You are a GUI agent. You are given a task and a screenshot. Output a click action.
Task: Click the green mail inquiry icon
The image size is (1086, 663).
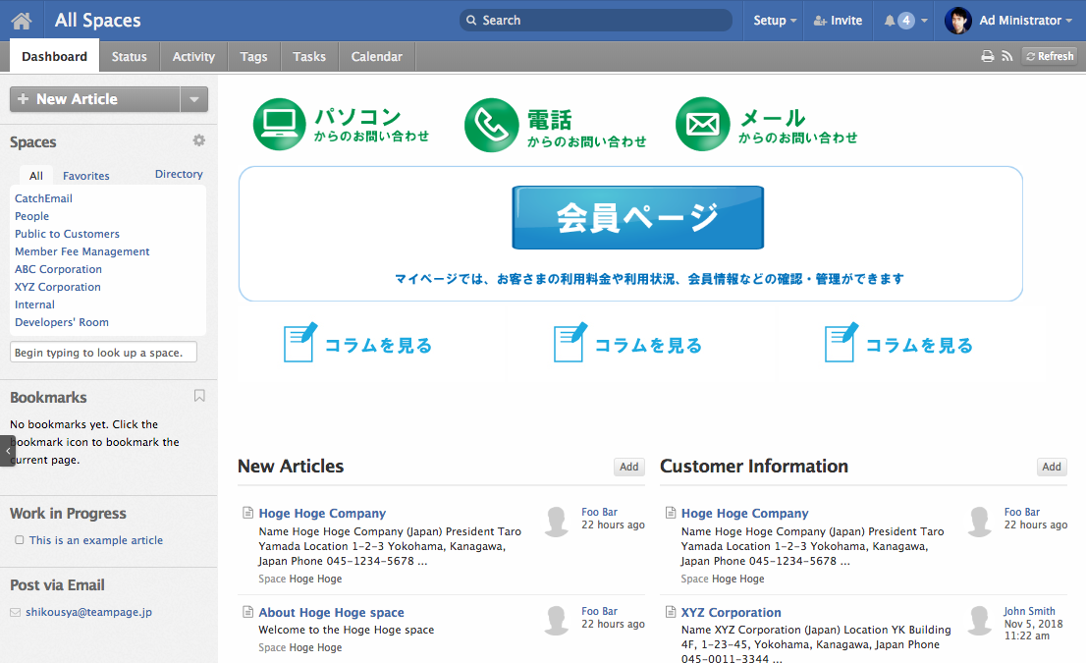tap(702, 125)
